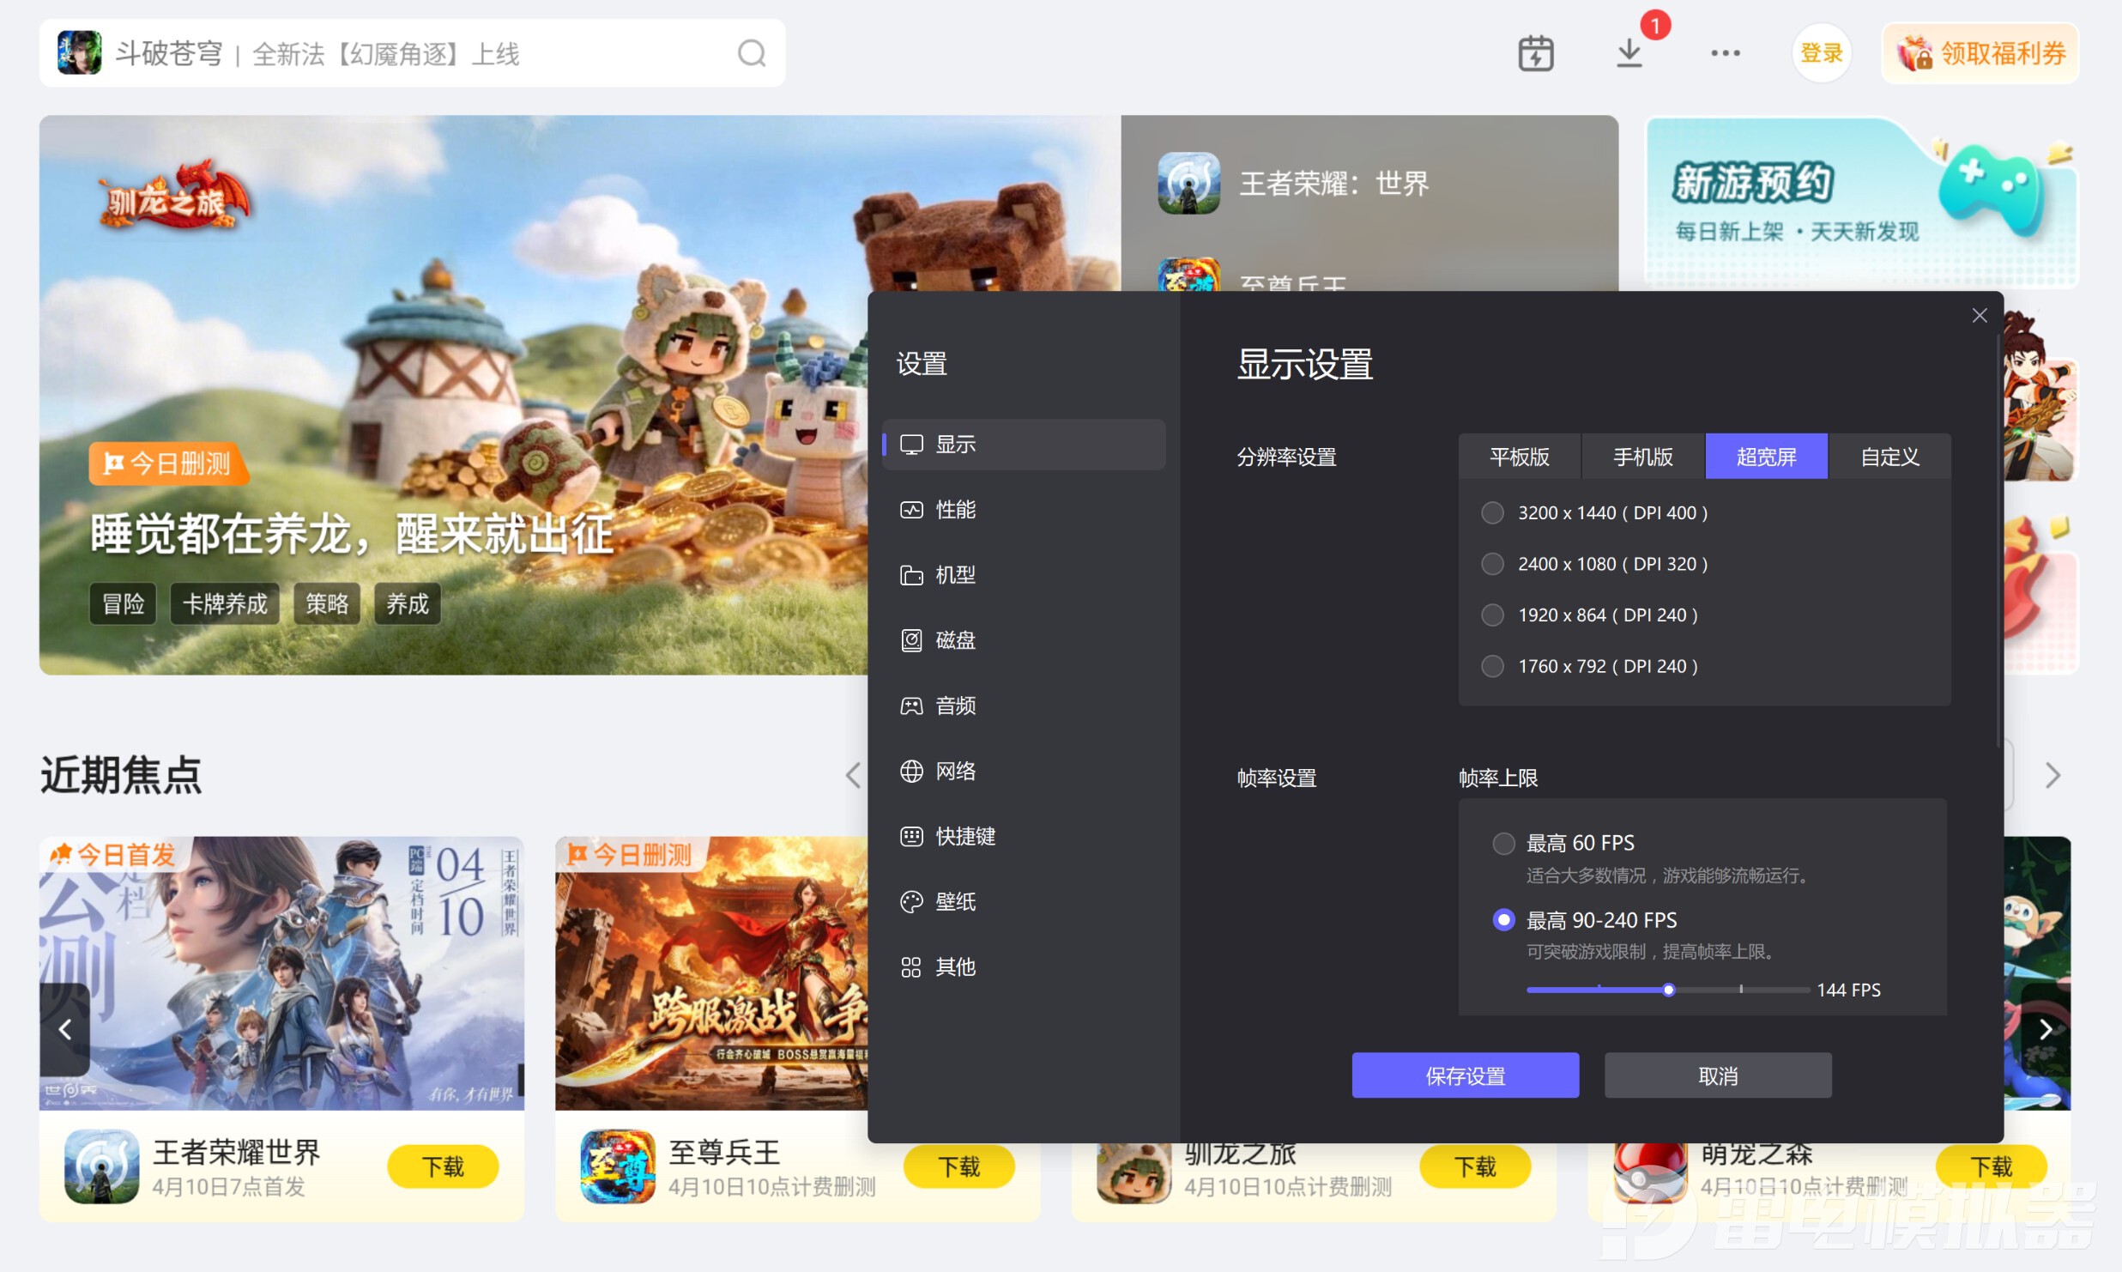Open the Wallpaper (壁纸) palette icon
The image size is (2122, 1272).
click(x=910, y=901)
